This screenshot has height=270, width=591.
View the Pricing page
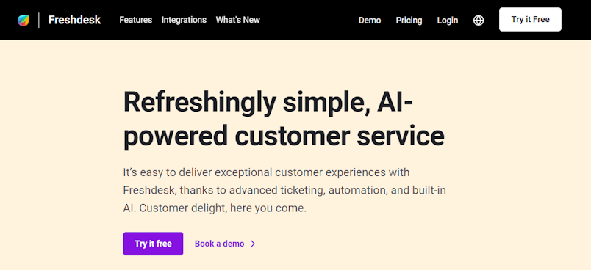pos(409,21)
